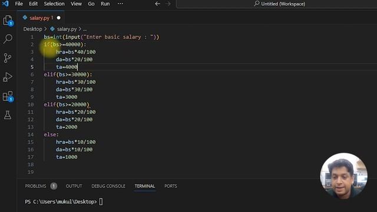Click the code da=bs*10/100

click(x=74, y=150)
